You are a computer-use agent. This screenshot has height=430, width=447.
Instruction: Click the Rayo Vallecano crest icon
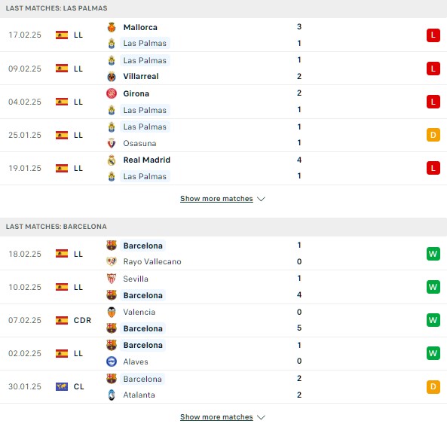coord(112,261)
